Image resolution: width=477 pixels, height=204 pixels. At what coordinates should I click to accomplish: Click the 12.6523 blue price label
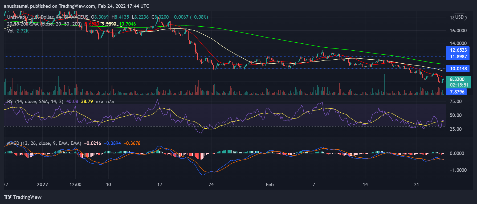click(458, 50)
